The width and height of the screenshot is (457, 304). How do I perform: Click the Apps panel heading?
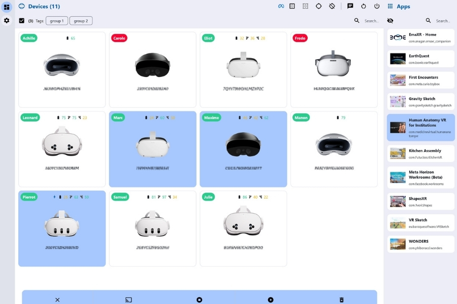(403, 6)
